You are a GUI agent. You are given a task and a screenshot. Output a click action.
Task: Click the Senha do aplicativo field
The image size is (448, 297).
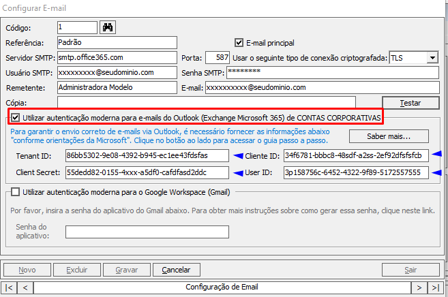click(147, 232)
